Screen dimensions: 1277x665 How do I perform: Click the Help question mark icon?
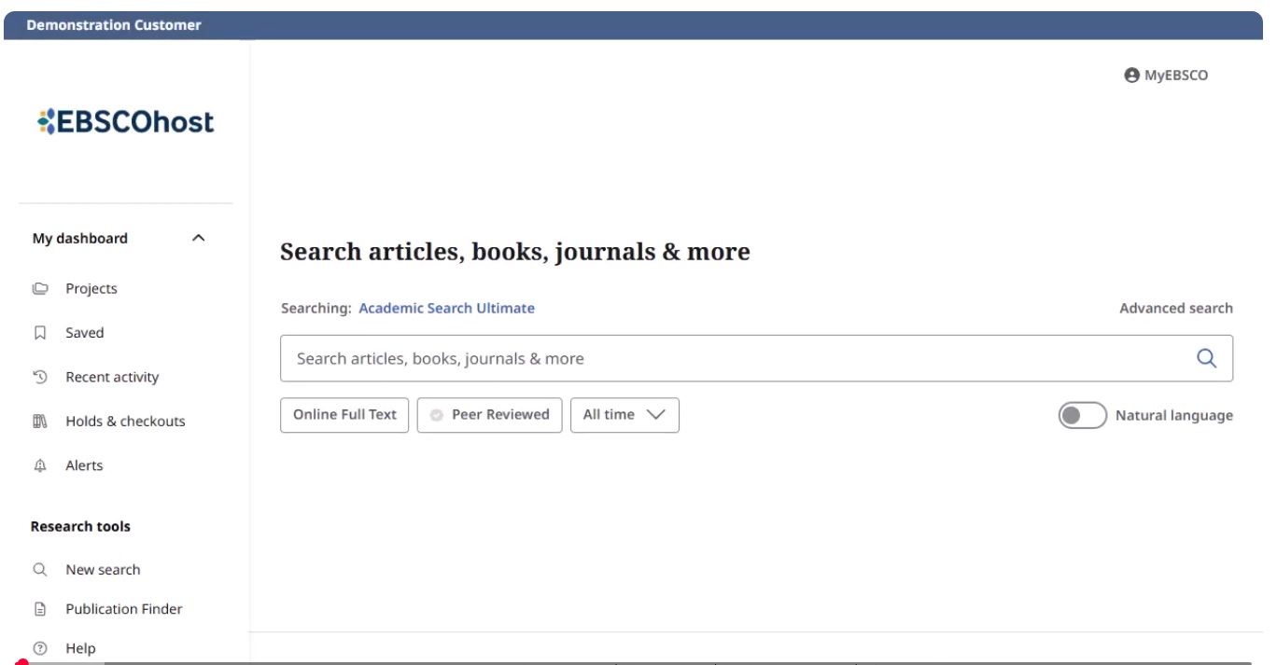pyautogui.click(x=39, y=648)
